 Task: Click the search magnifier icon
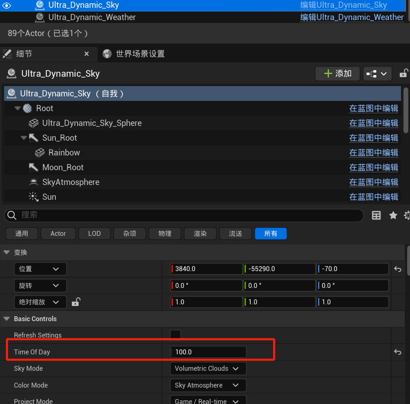12,215
